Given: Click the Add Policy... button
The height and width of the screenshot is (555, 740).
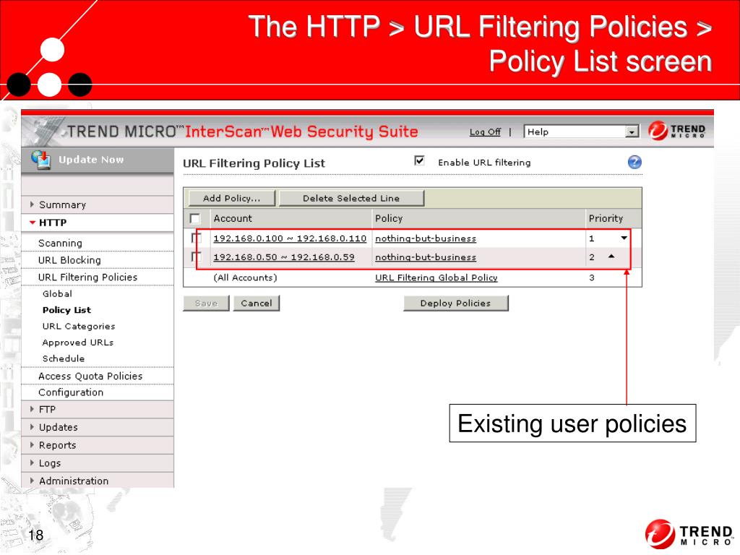Looking at the screenshot, I should click(x=232, y=198).
